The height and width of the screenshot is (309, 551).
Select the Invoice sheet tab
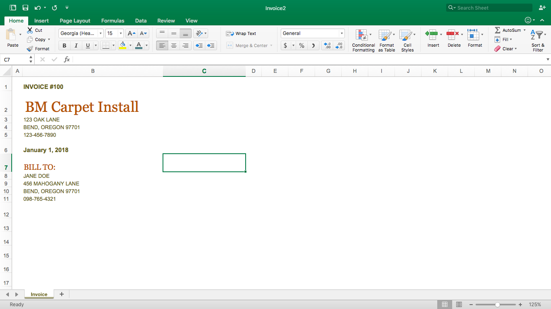click(39, 295)
